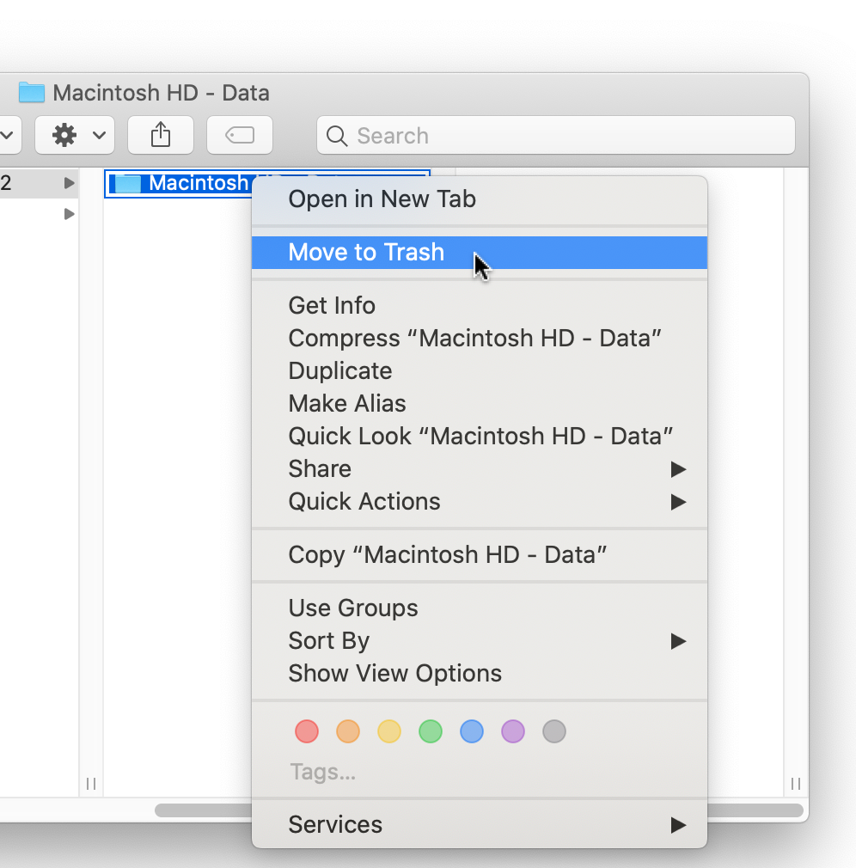
Task: Apply the blue tag color
Action: click(x=472, y=731)
